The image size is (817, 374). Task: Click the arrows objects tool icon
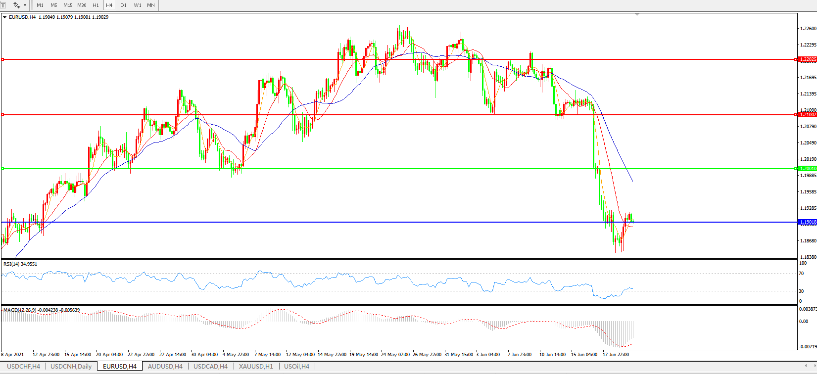pyautogui.click(x=16, y=5)
